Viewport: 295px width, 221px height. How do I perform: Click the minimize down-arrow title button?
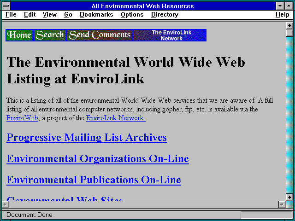click(x=280, y=6)
